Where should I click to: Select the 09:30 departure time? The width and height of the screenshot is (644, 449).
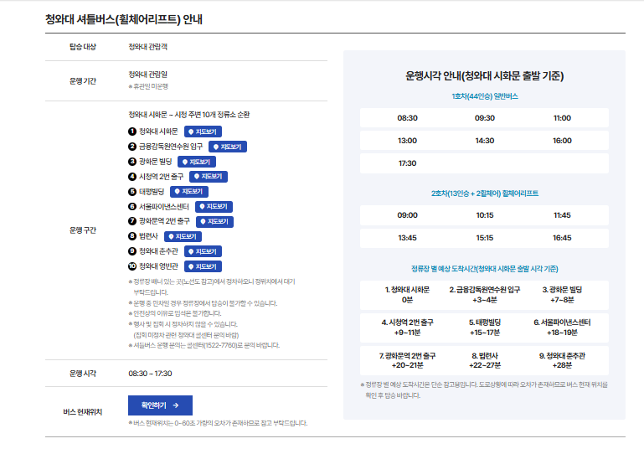(x=485, y=118)
